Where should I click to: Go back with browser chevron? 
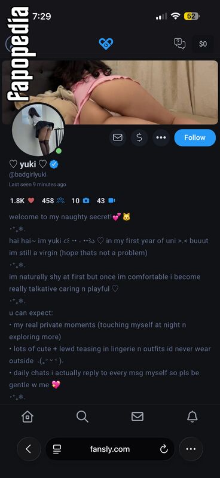point(29,449)
